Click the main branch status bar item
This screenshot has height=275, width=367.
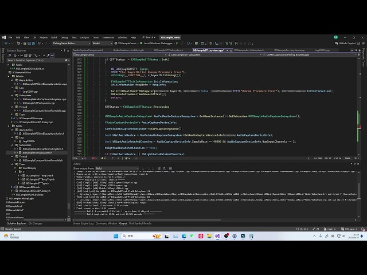[330, 229]
